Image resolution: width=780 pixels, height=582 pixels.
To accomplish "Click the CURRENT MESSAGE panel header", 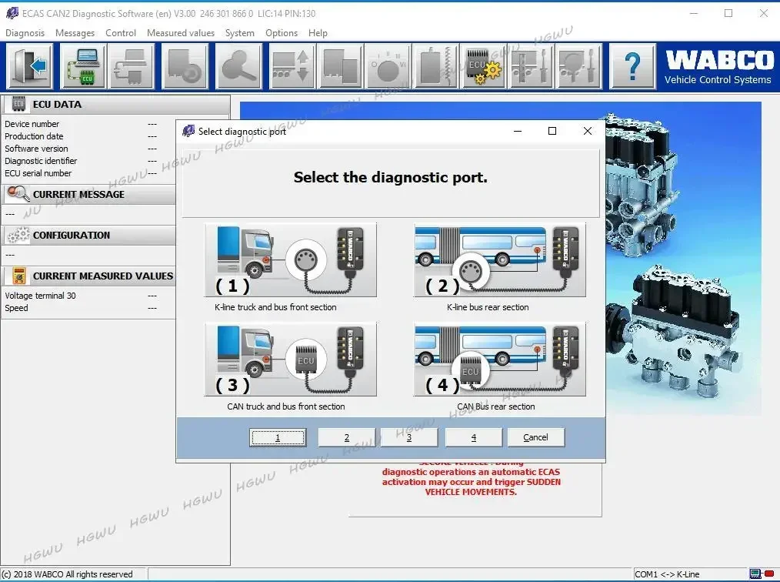I will click(x=89, y=194).
